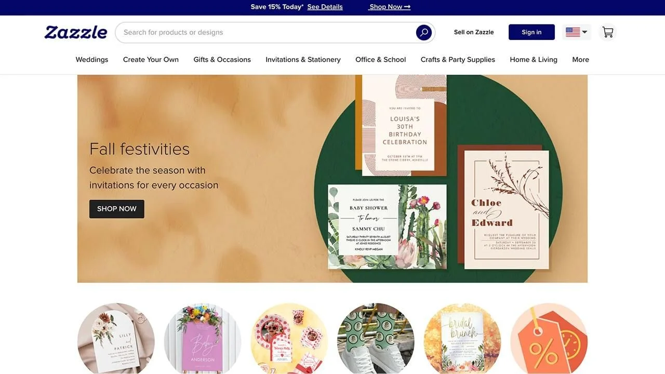
Task: Click Sell on Zazzle link
Action: pyautogui.click(x=474, y=32)
